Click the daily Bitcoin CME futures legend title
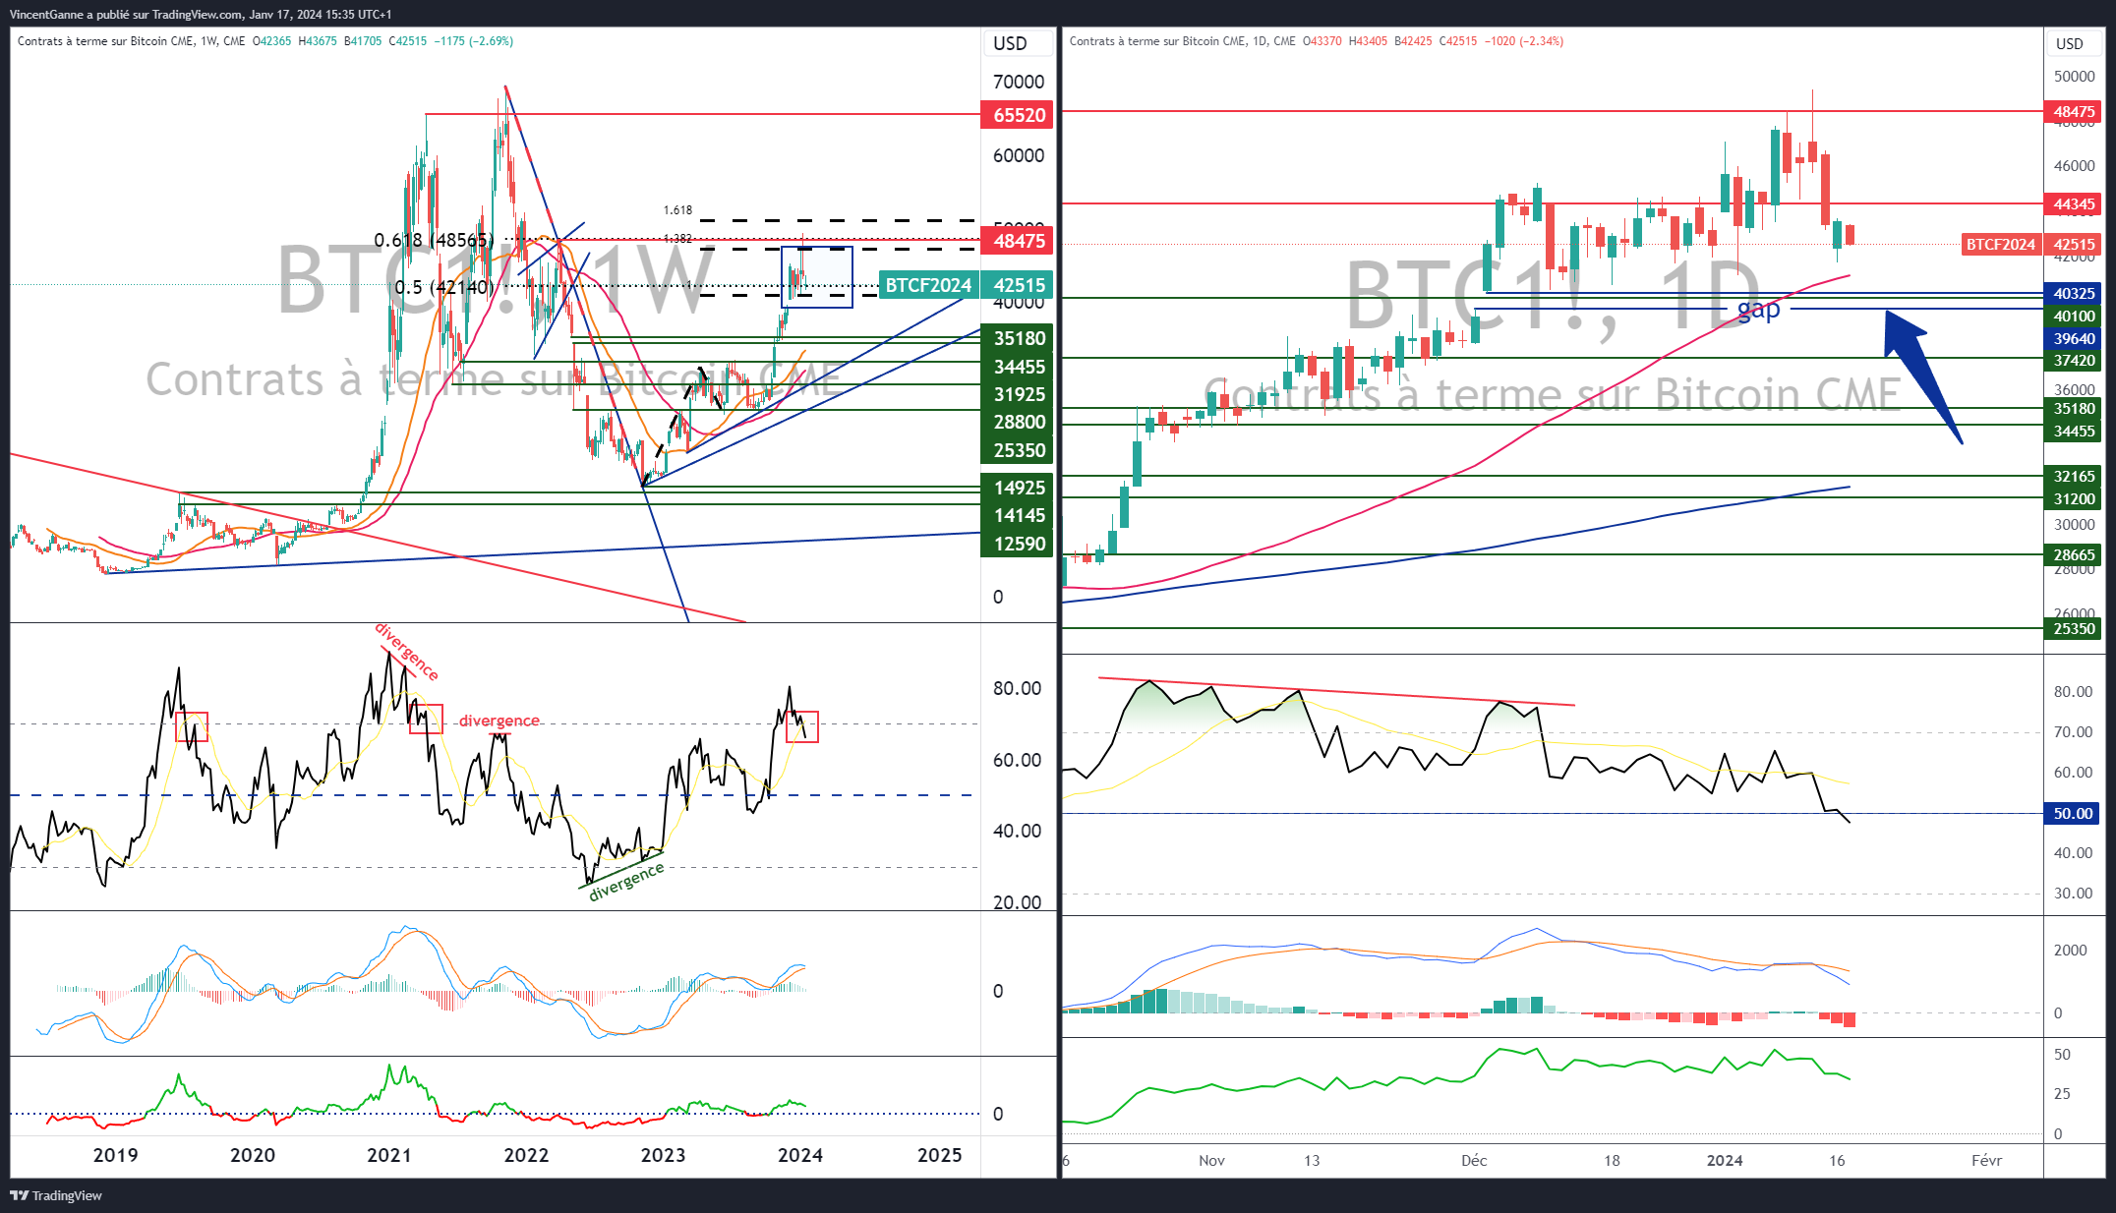The height and width of the screenshot is (1213, 2116). (x=1160, y=41)
